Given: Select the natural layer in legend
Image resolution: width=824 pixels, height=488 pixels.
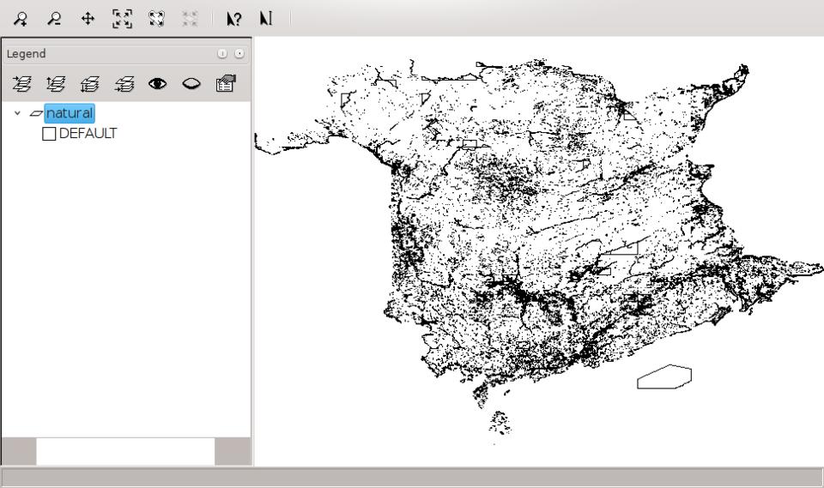Looking at the screenshot, I should pos(70,113).
